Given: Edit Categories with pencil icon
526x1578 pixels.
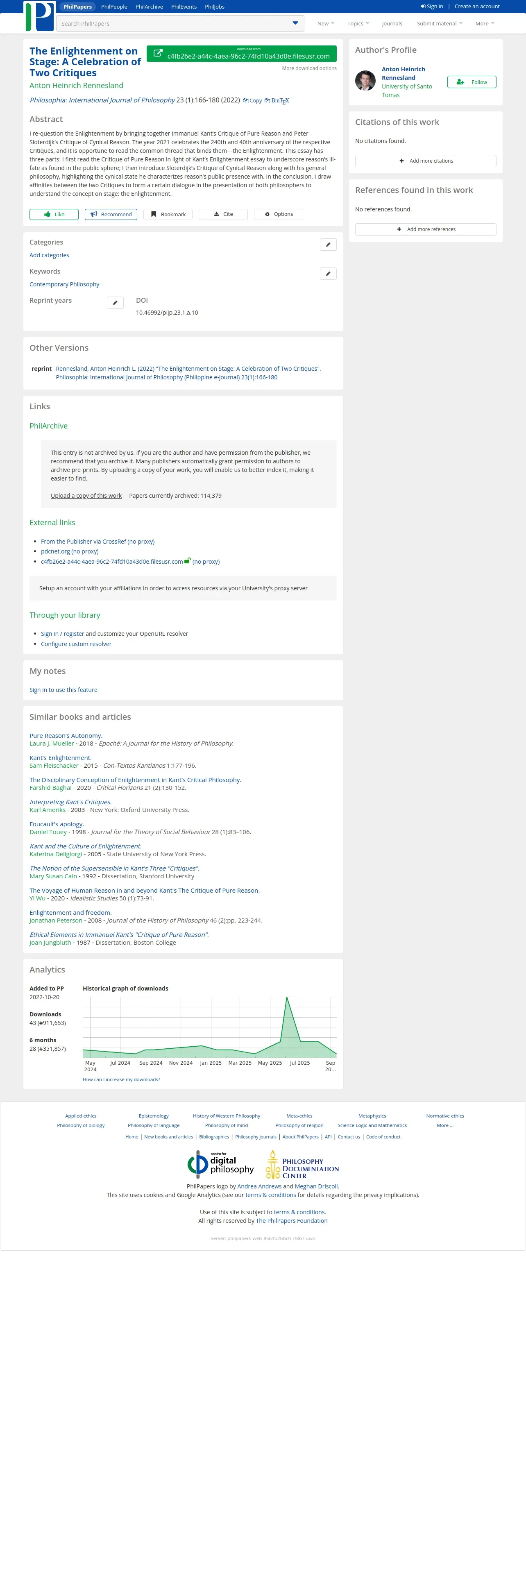Looking at the screenshot, I should (x=328, y=245).
